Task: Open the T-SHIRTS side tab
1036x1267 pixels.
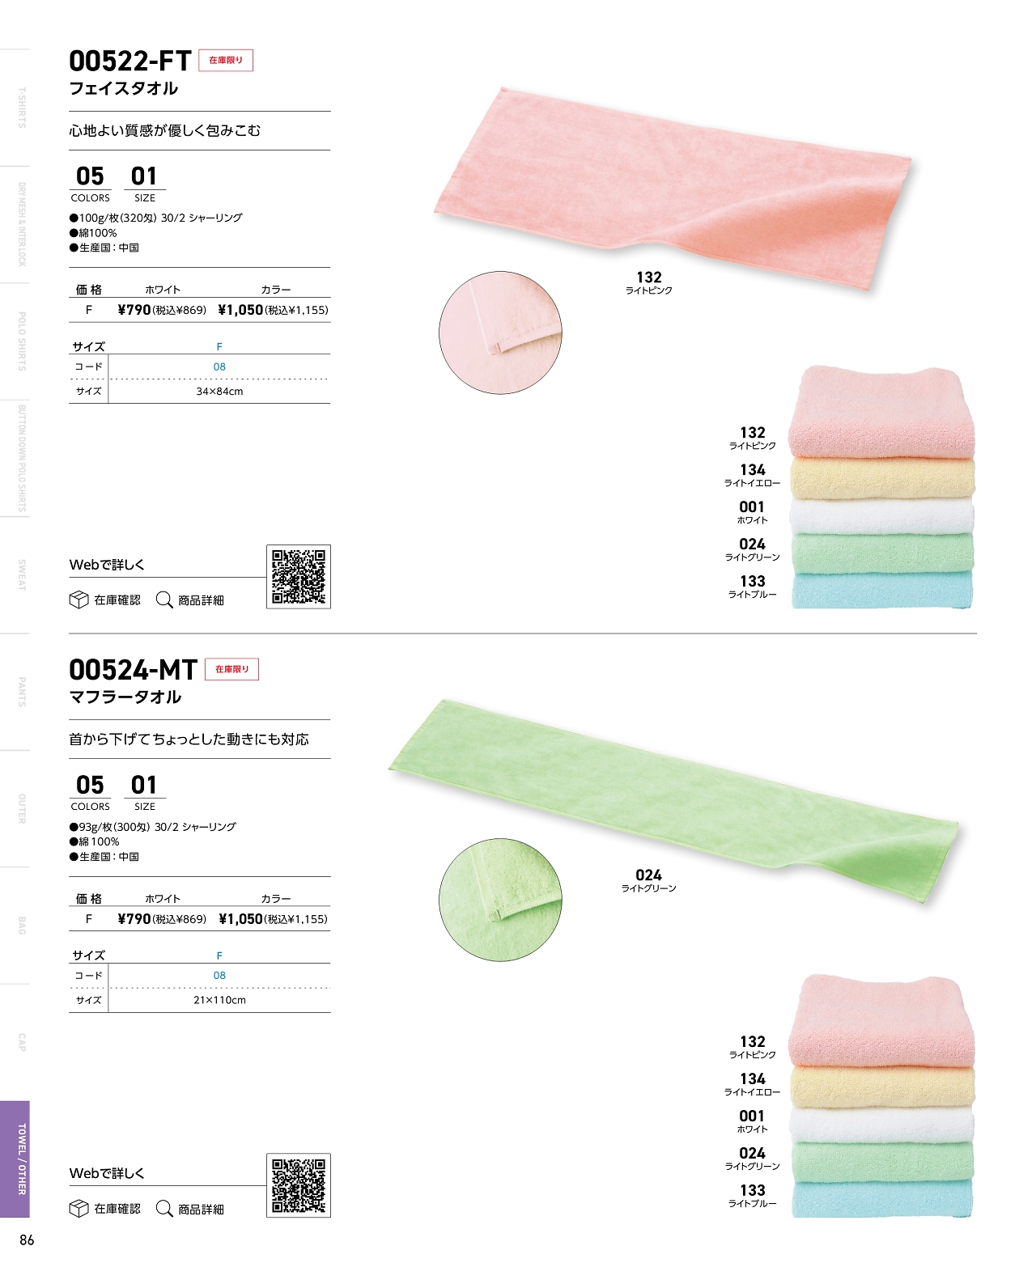Action: coord(15,108)
